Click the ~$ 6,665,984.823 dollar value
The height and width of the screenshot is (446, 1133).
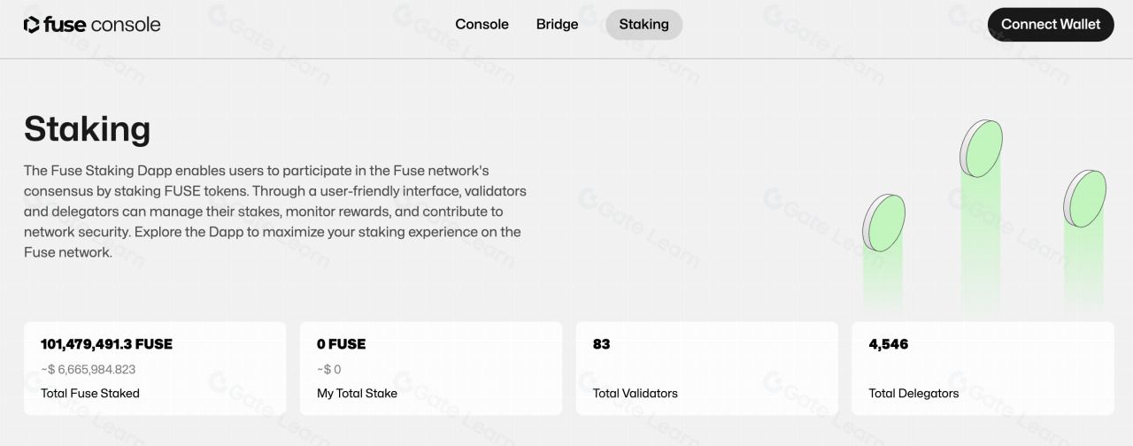point(89,369)
